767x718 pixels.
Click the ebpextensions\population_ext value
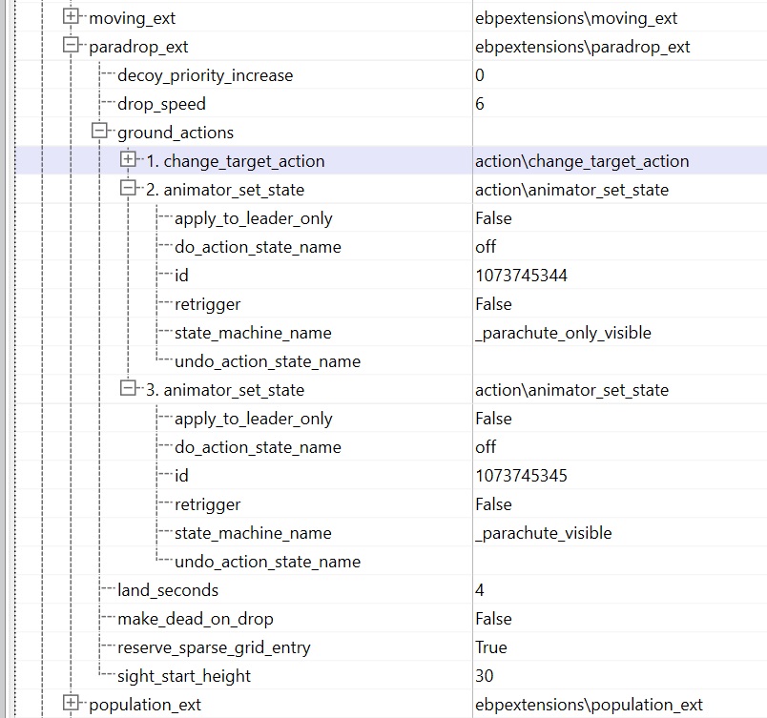coord(589,705)
